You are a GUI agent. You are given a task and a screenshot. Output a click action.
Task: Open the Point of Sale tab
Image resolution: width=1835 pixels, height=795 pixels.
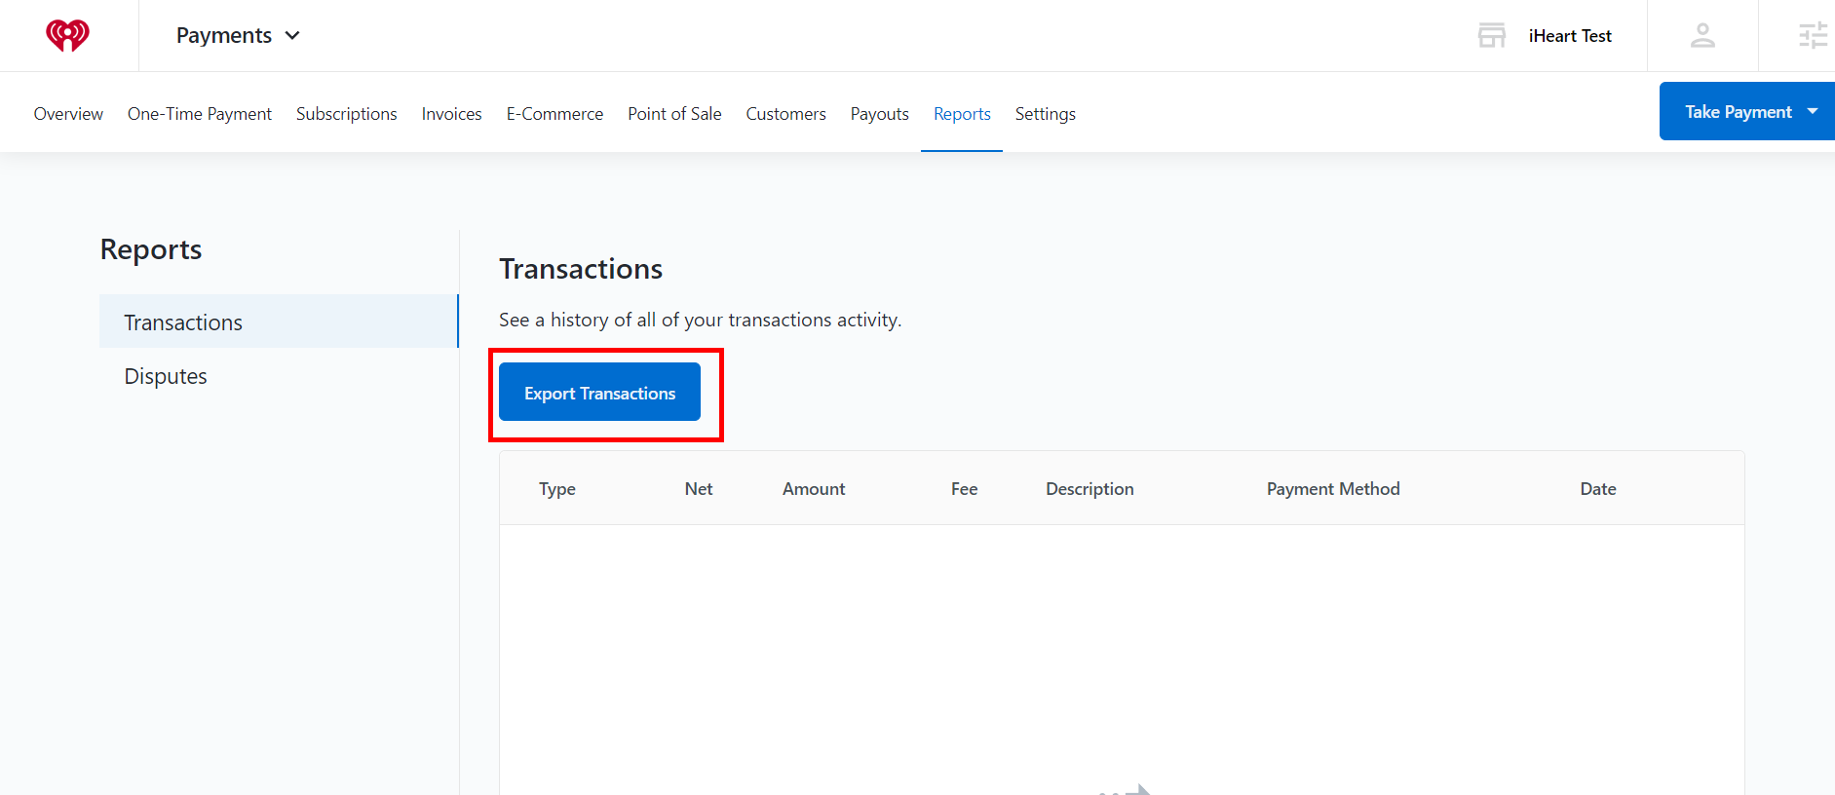674,114
